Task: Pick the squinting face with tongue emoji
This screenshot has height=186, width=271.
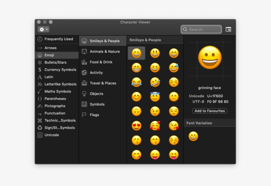Action: click(x=174, y=155)
